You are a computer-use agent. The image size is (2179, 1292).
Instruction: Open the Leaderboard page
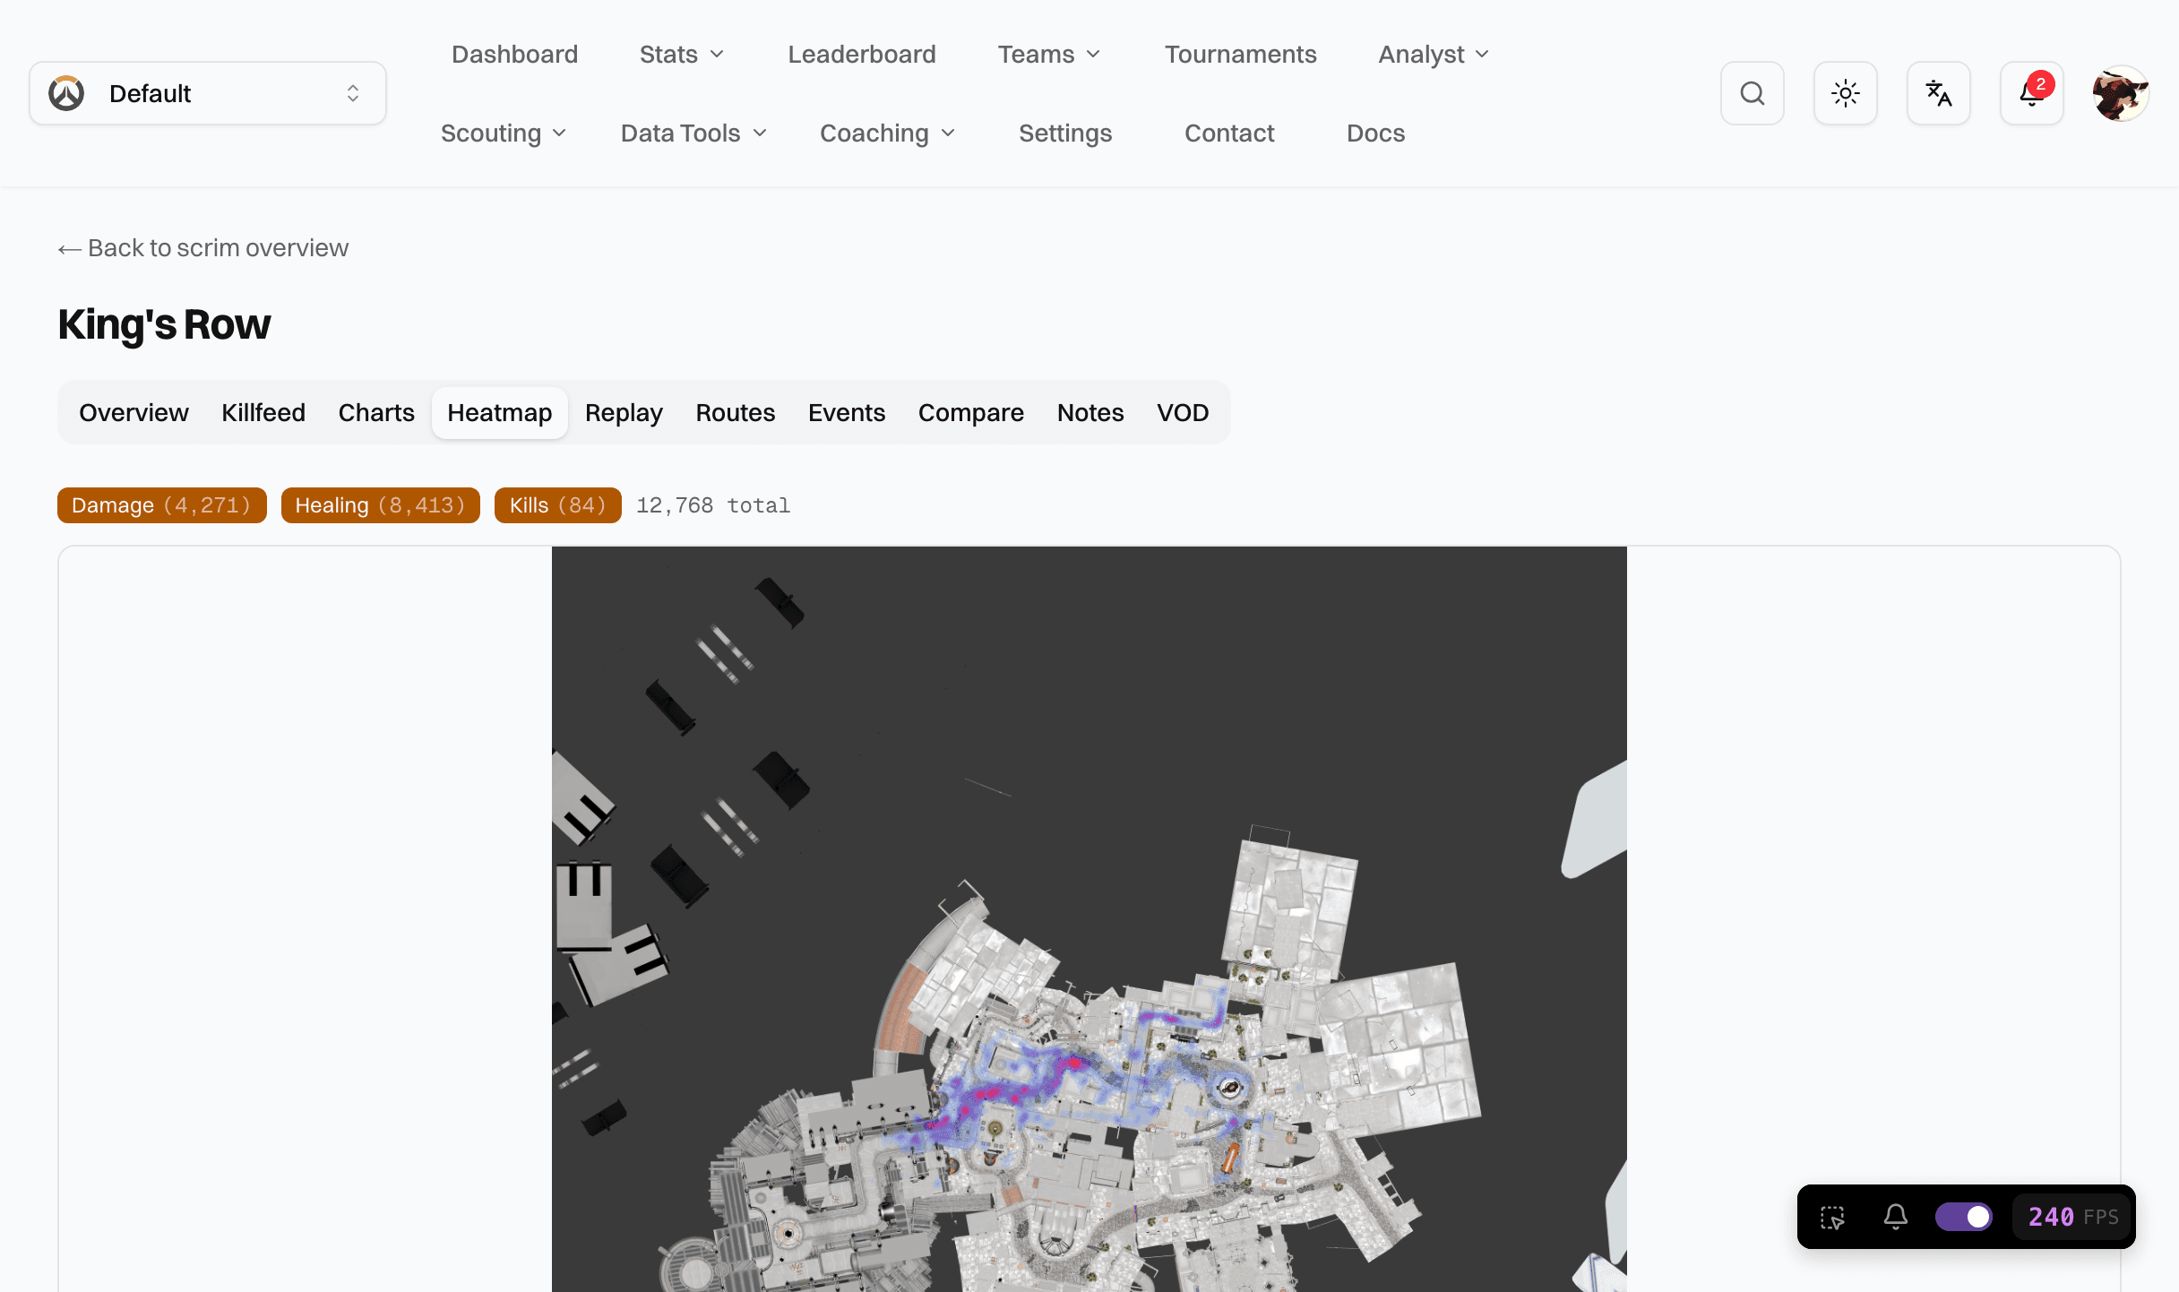[861, 55]
